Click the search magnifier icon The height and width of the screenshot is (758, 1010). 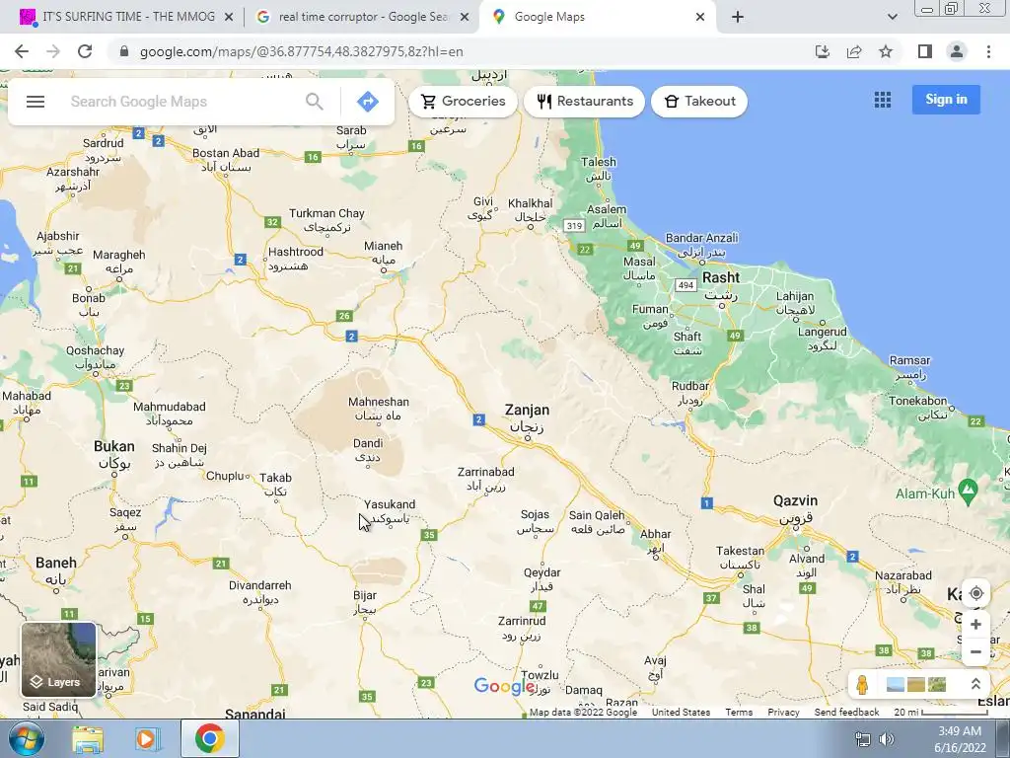[315, 102]
